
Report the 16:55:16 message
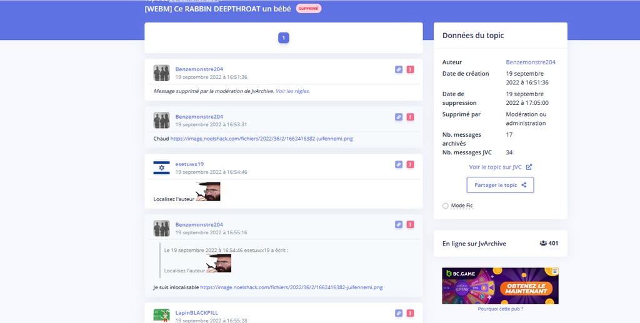click(410, 224)
